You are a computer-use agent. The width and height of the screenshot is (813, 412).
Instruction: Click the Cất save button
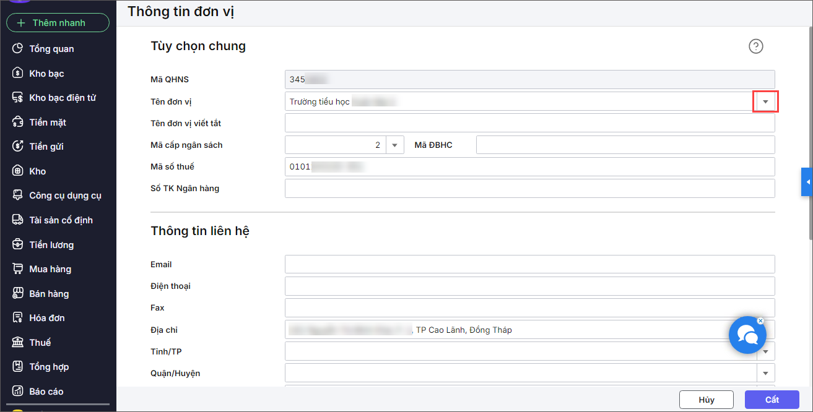pos(772,400)
